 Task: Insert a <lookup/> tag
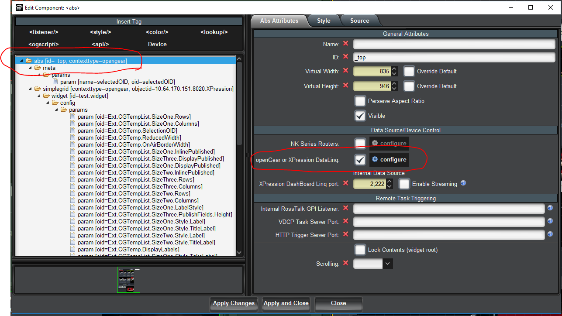point(214,32)
